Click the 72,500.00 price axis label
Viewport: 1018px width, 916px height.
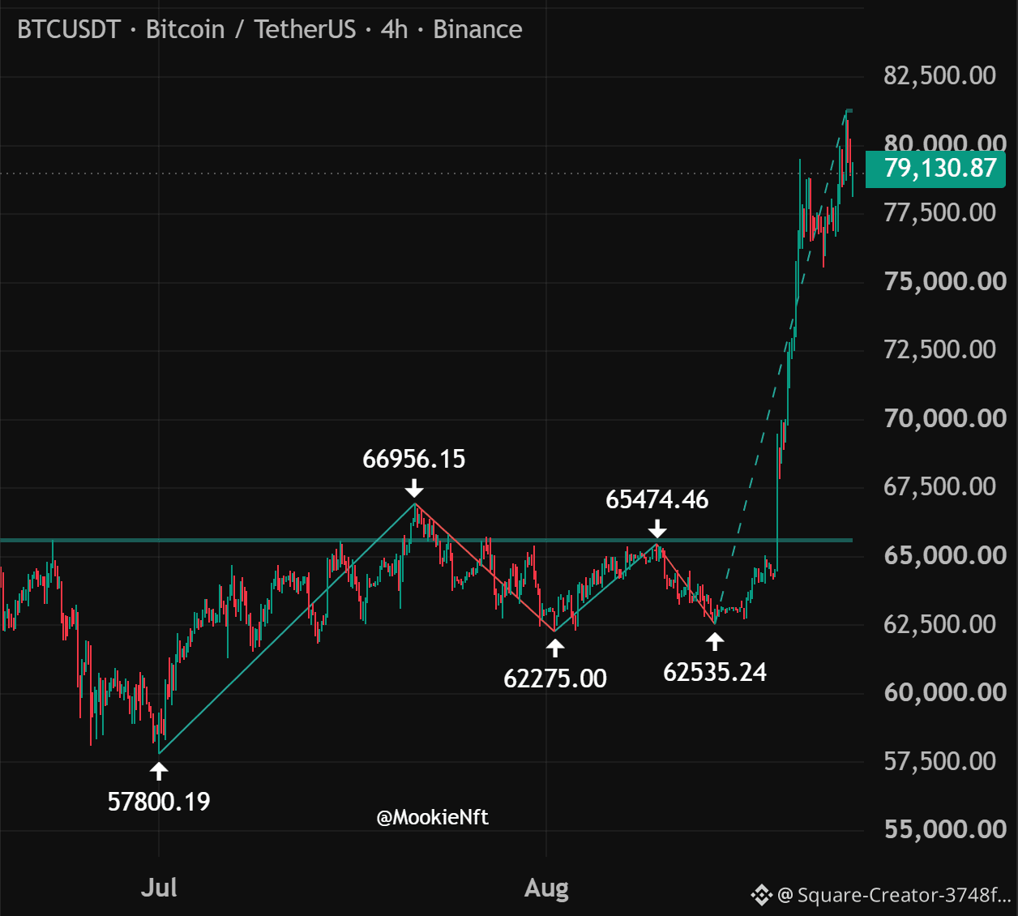[x=939, y=349]
